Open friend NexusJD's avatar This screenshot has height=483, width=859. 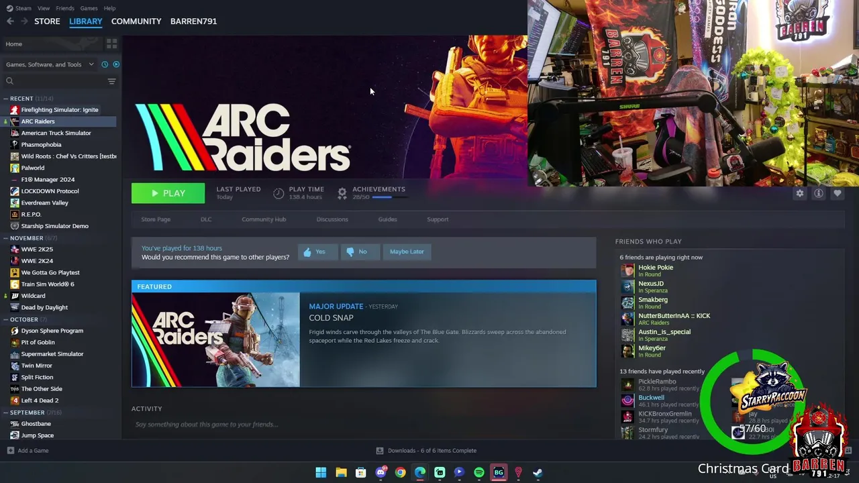(627, 286)
